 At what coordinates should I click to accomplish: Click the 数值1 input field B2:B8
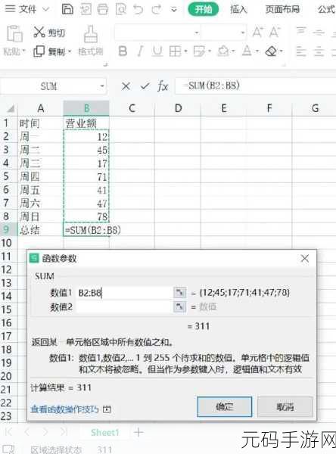[124, 293]
